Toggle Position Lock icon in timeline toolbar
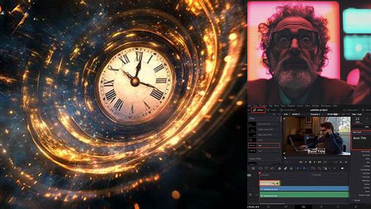The image size is (371, 209). point(291,168)
